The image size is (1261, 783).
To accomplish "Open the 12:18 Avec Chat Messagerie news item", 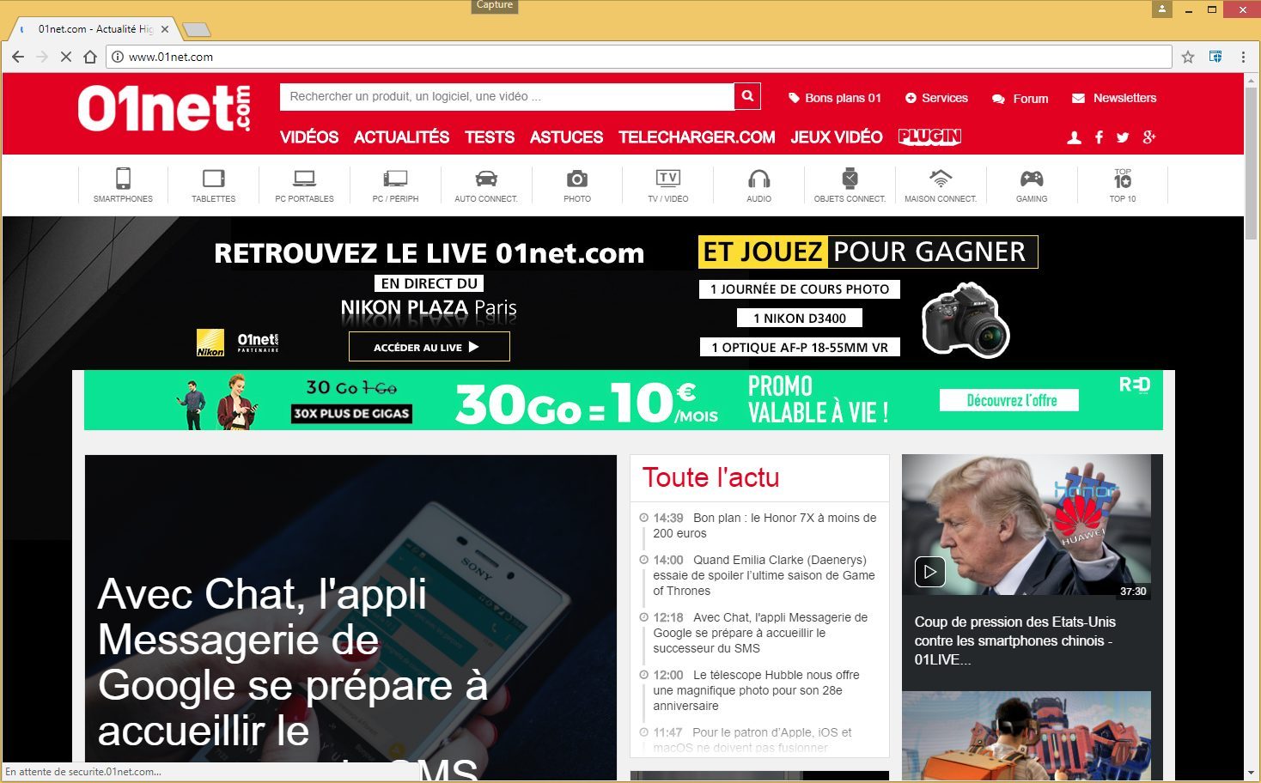I will 760,633.
